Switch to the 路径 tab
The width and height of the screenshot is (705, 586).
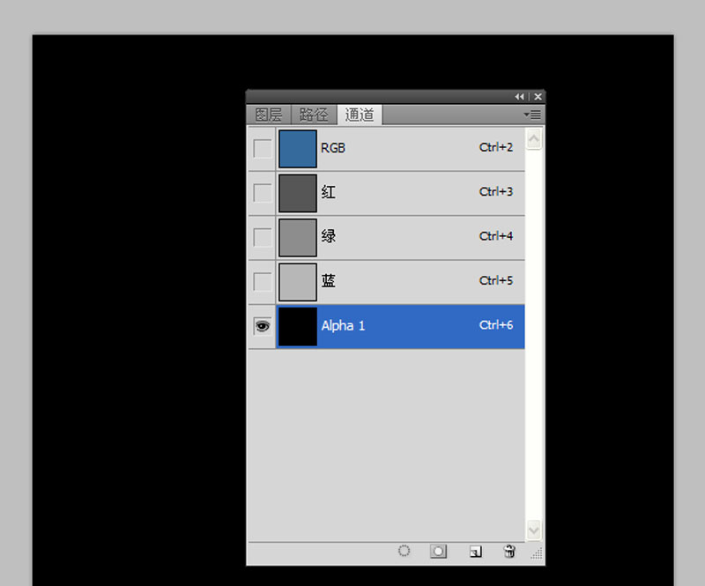point(314,115)
